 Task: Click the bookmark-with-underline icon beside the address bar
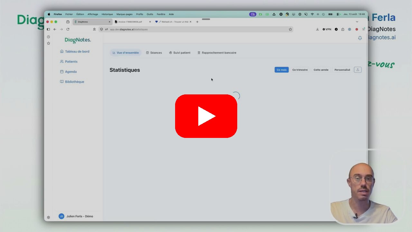(x=94, y=29)
